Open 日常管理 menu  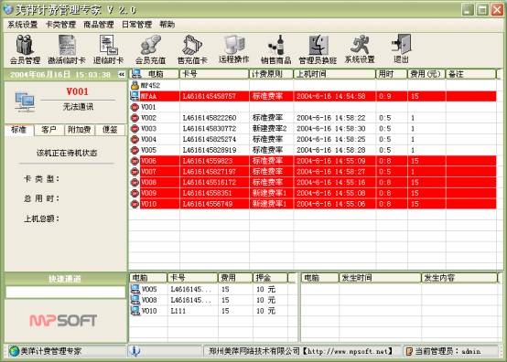(x=136, y=25)
